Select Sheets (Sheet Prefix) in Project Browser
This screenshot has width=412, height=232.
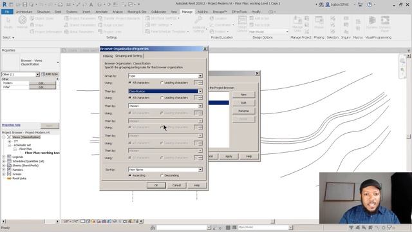(x=26, y=166)
